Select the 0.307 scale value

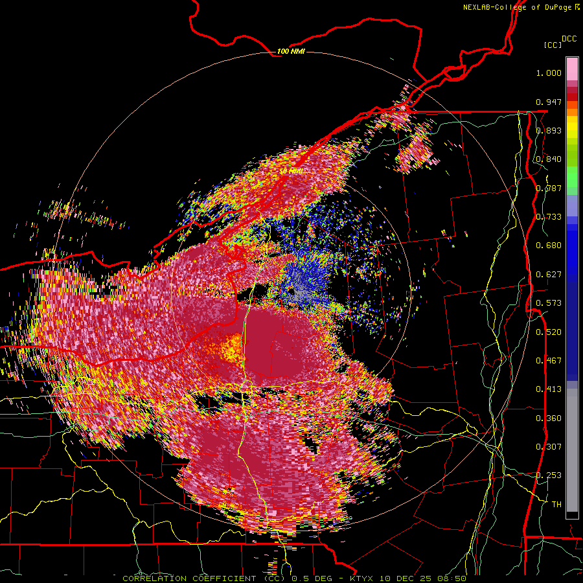click(x=549, y=447)
